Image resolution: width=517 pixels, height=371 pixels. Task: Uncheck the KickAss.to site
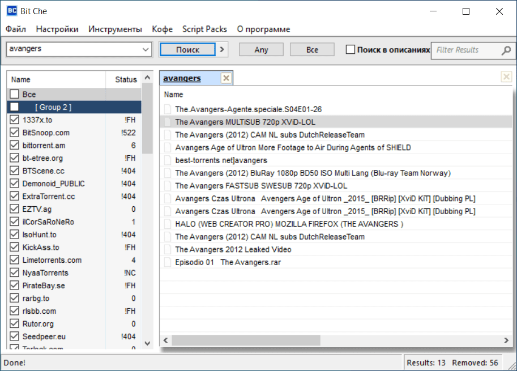coord(14,247)
